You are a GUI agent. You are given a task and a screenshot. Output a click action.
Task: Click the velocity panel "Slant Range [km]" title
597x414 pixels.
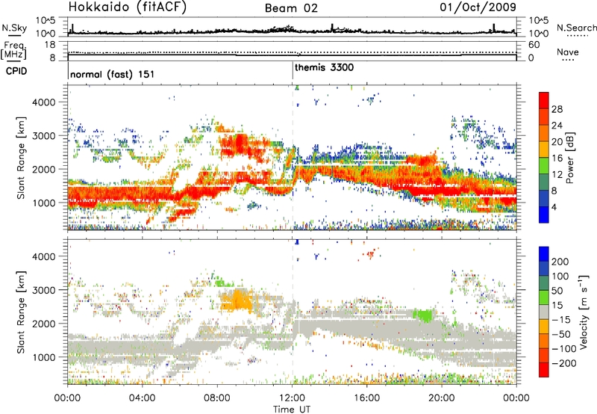click(21, 312)
